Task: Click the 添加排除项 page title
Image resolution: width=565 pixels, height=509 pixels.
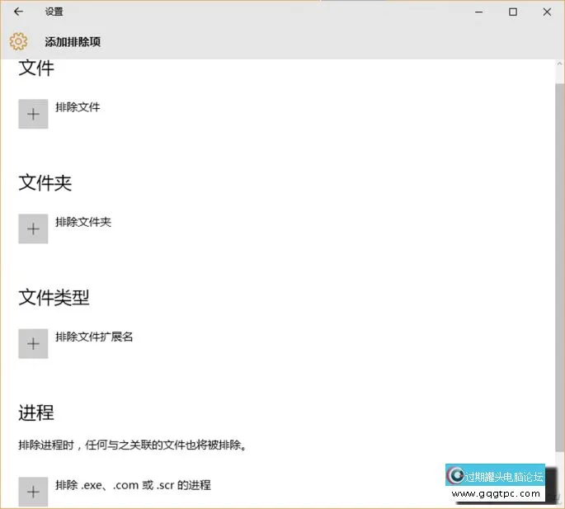Action: click(x=73, y=42)
